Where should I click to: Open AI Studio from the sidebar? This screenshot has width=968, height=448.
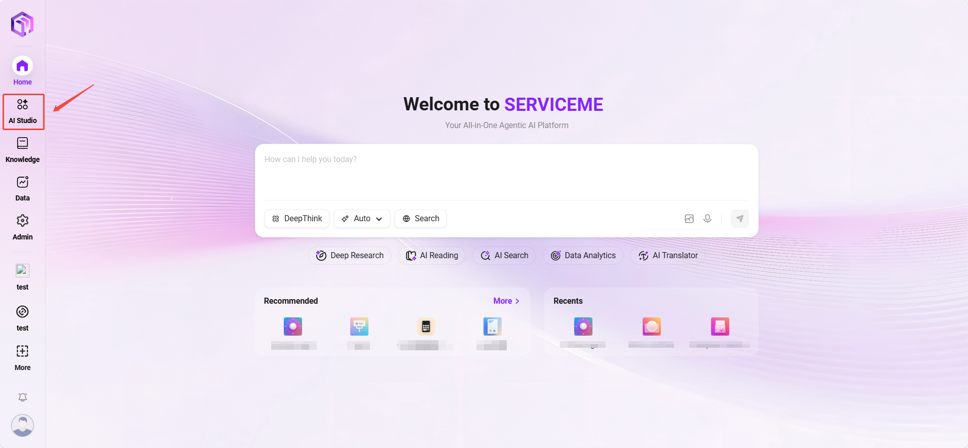coord(23,111)
